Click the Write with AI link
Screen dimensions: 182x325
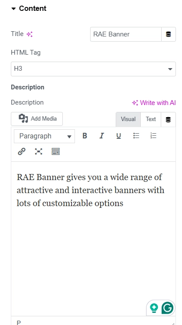coord(154,102)
